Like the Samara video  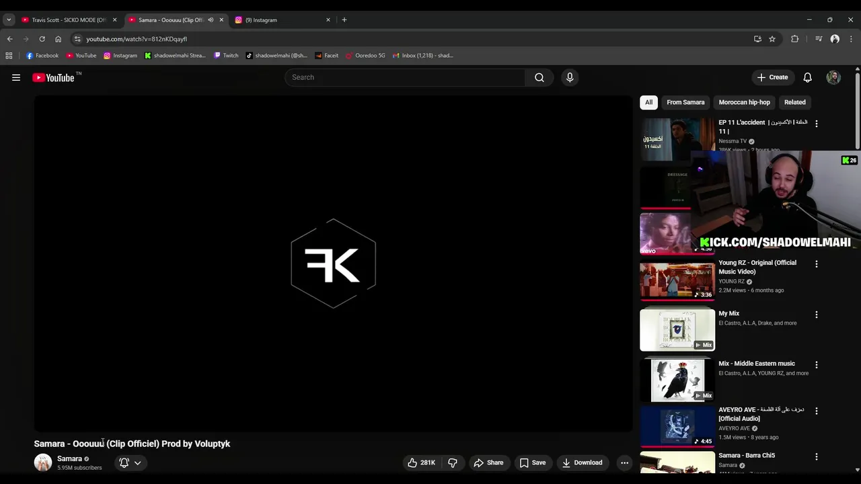[421, 462]
